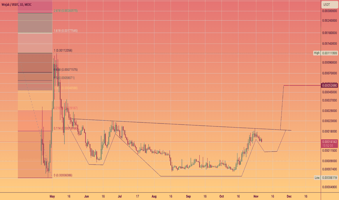Select the 0.382 (0.00046566) Fibonacci label
The width and height of the screenshot is (339, 200).
66,88
